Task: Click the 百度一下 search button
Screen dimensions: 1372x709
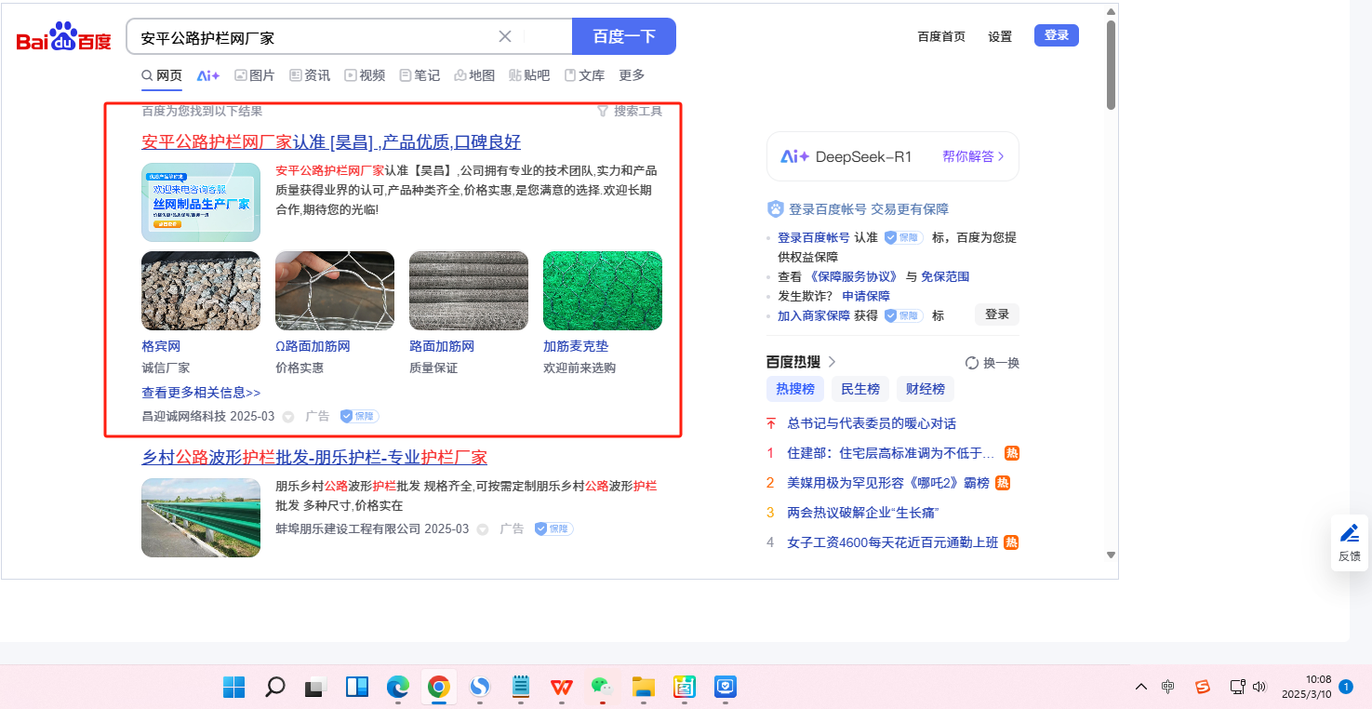Action: pyautogui.click(x=624, y=36)
